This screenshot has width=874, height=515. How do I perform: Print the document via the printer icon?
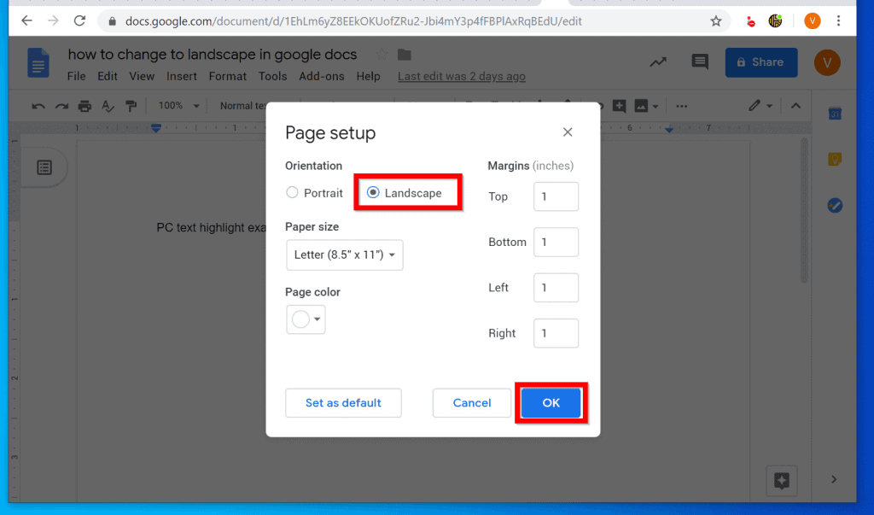[84, 106]
